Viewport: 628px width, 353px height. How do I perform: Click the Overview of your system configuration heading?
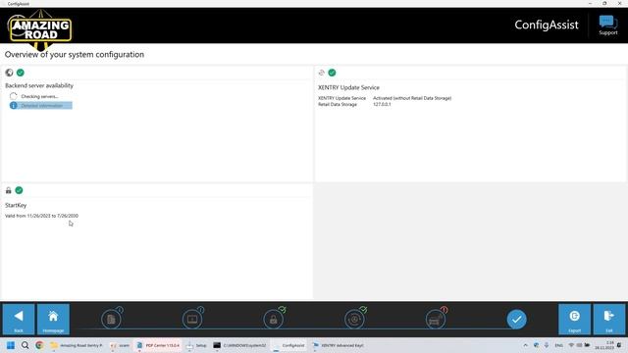pos(75,55)
